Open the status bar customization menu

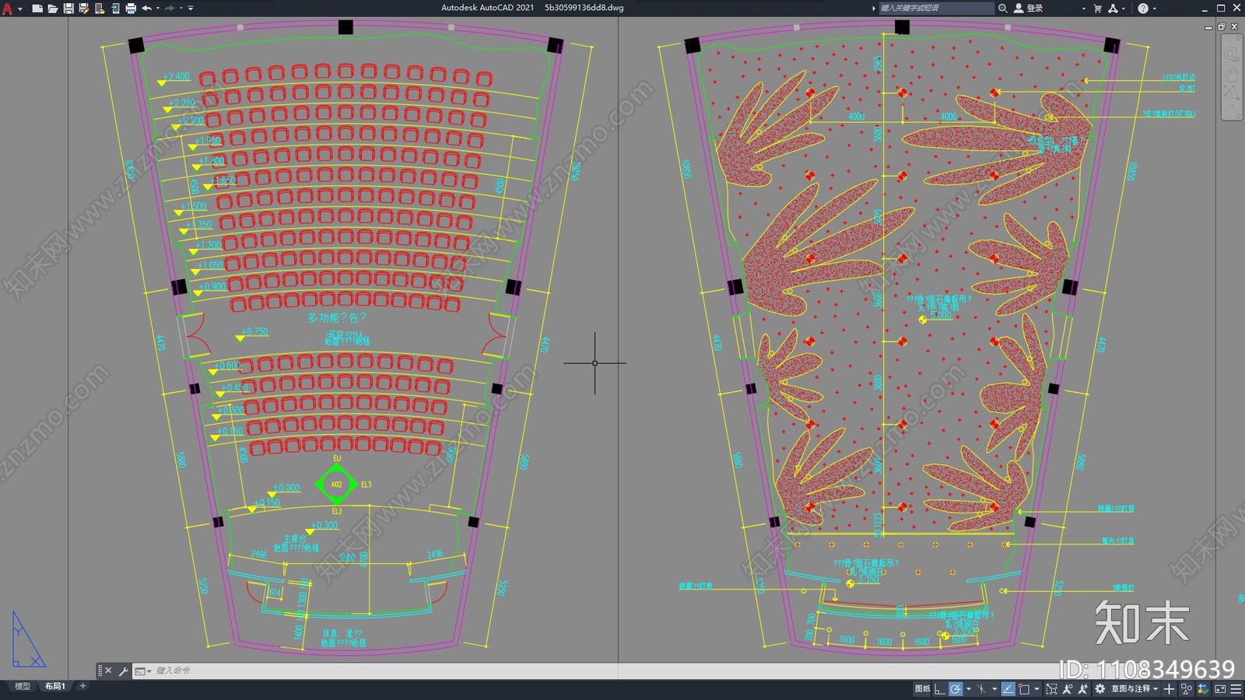[1236, 689]
